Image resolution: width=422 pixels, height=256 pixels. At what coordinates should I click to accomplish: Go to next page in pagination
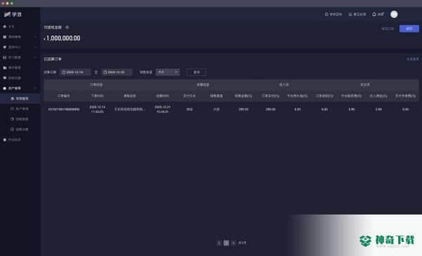[234, 243]
